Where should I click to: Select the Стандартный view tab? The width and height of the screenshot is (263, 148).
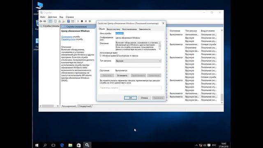pos(85,106)
